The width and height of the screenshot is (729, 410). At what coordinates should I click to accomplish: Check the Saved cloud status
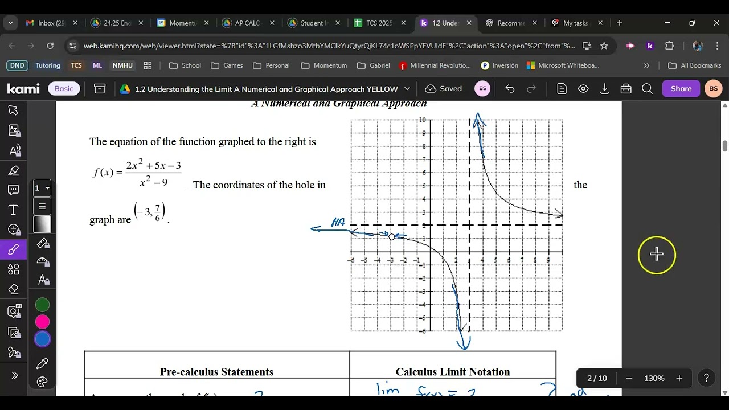444,89
